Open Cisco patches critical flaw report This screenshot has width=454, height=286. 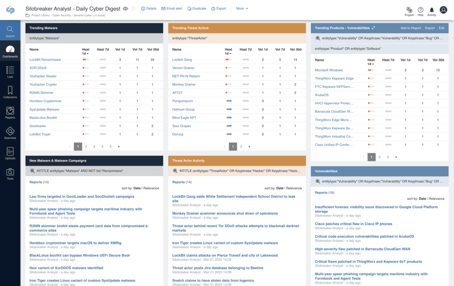tap(353, 224)
